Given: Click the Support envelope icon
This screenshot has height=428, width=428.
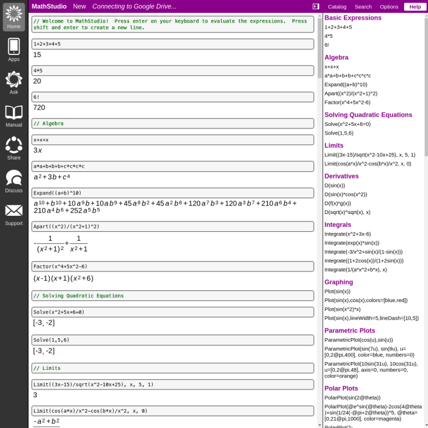Looking at the screenshot, I should (x=13, y=215).
